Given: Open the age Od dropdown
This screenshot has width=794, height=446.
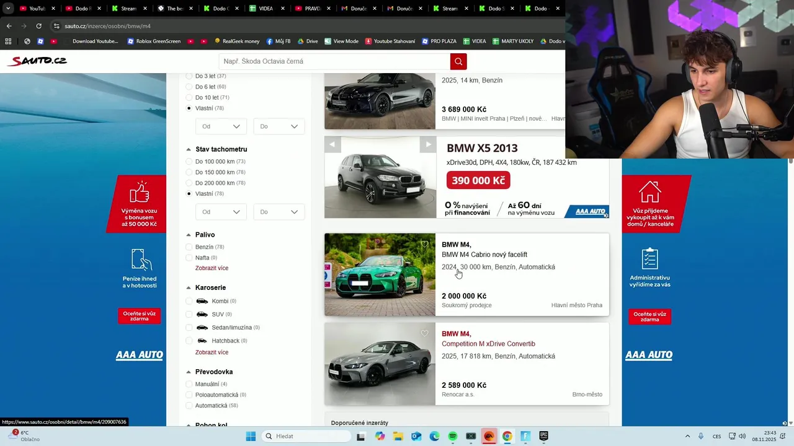Looking at the screenshot, I should click(x=221, y=126).
